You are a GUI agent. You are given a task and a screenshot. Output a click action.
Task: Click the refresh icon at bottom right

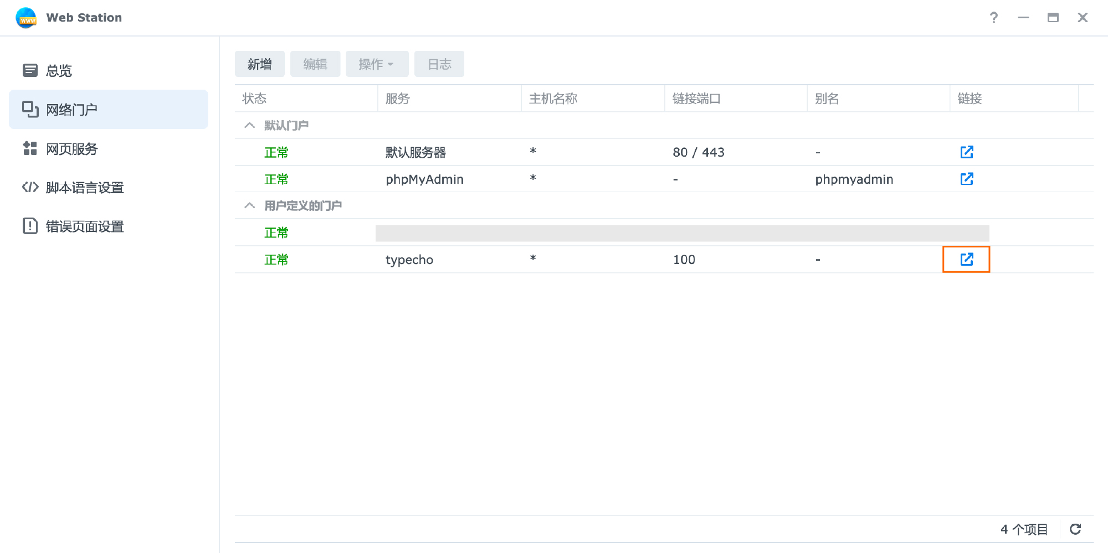pos(1075,529)
